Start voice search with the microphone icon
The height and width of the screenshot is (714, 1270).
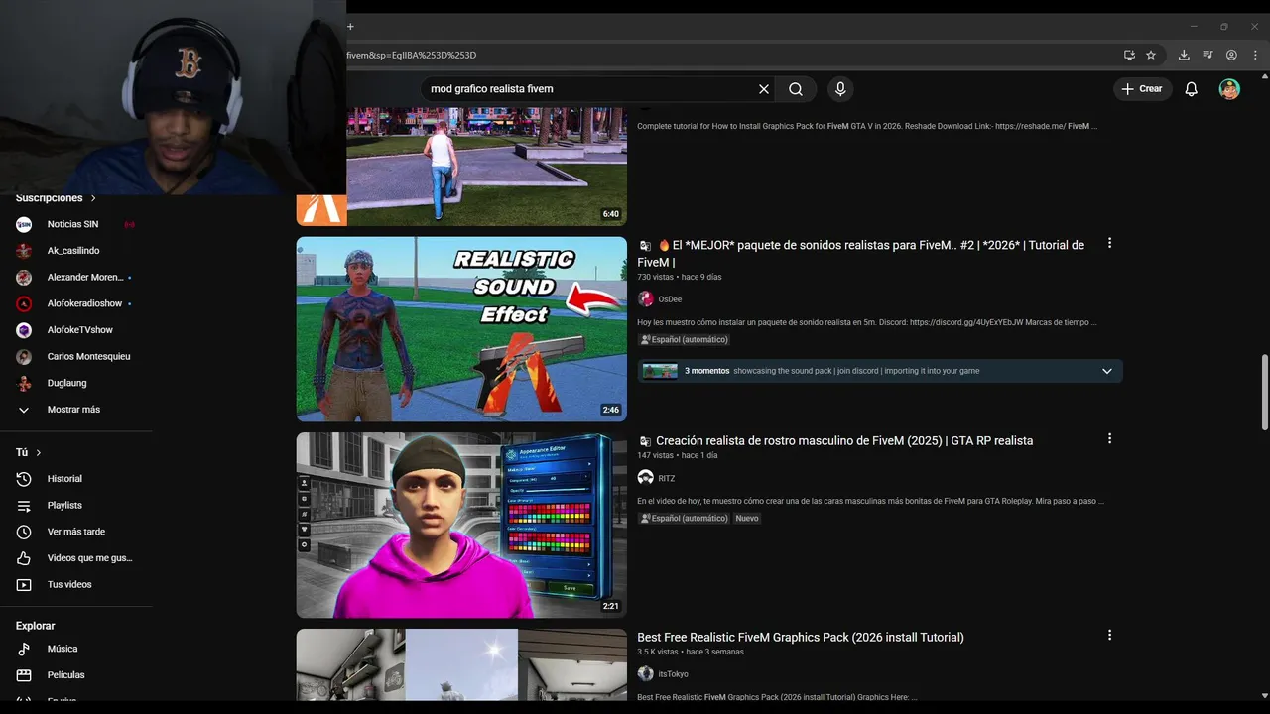click(x=840, y=89)
